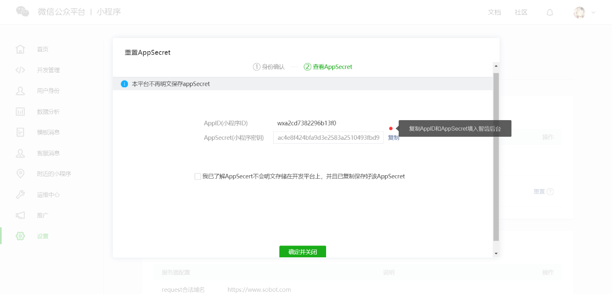Click the 数据分析 chart icon

20,111
